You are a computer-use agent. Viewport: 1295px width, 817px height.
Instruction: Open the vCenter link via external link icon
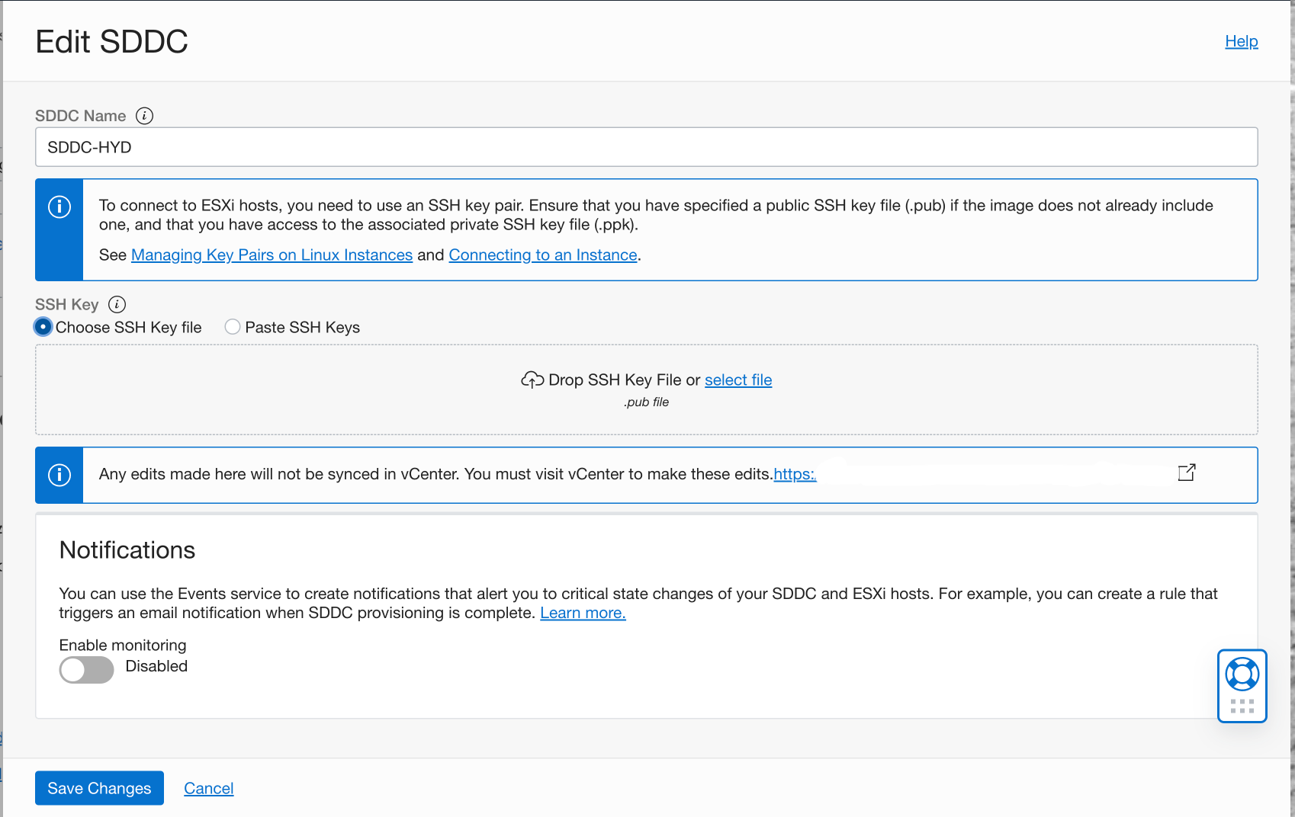[x=1187, y=473]
